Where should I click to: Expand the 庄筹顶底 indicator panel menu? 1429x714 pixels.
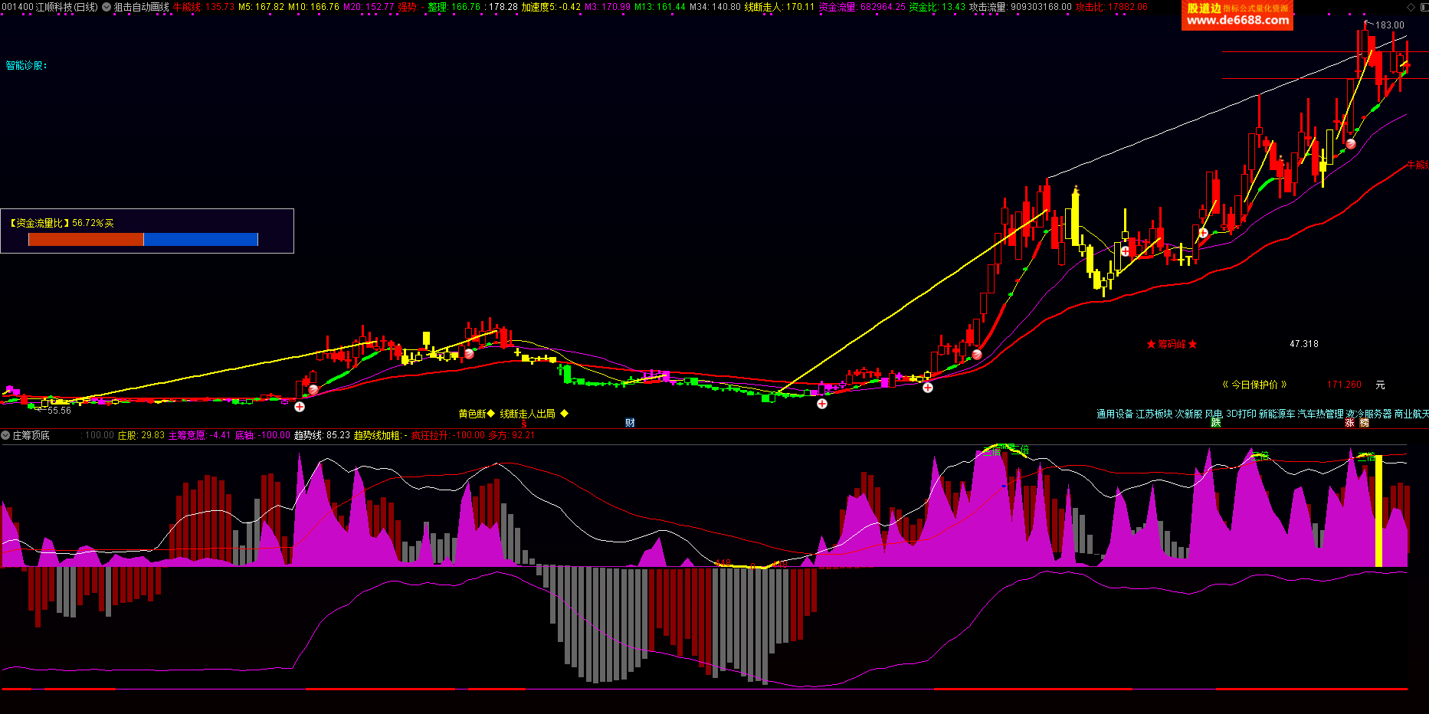5,435
